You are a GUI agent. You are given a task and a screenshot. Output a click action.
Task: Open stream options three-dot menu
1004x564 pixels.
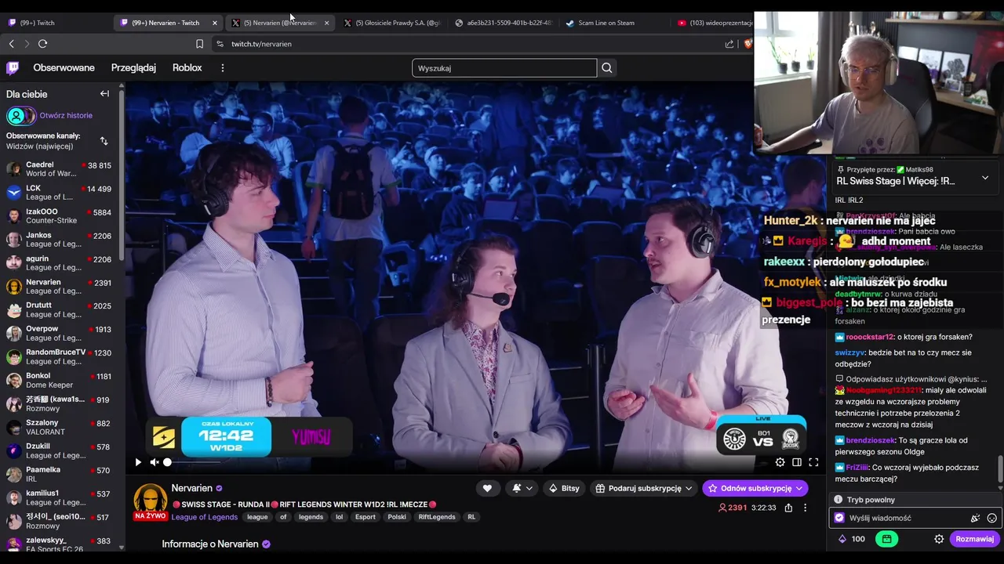click(805, 508)
